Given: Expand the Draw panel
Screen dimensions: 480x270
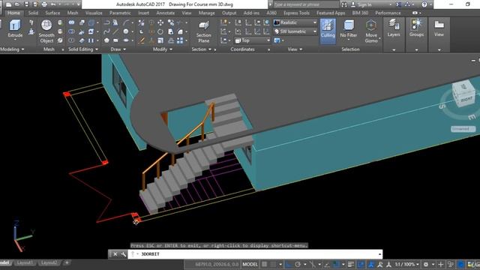Looking at the screenshot, I should (118, 49).
